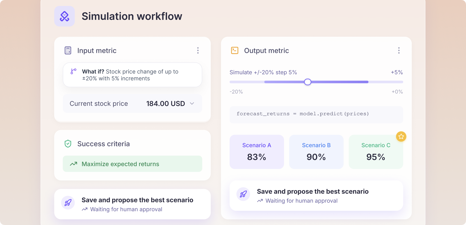Click the Input metric heading
Image resolution: width=466 pixels, height=225 pixels.
tap(97, 51)
